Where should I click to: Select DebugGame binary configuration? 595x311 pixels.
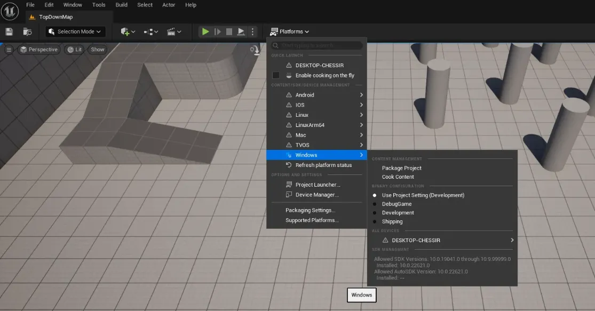point(375,204)
